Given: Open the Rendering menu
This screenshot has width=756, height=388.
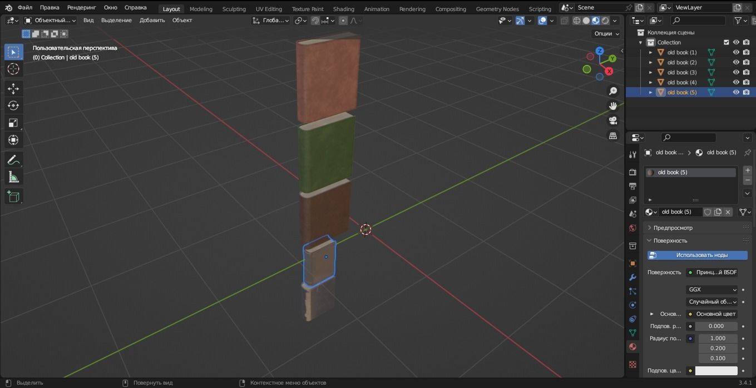Looking at the screenshot, I should coord(82,8).
